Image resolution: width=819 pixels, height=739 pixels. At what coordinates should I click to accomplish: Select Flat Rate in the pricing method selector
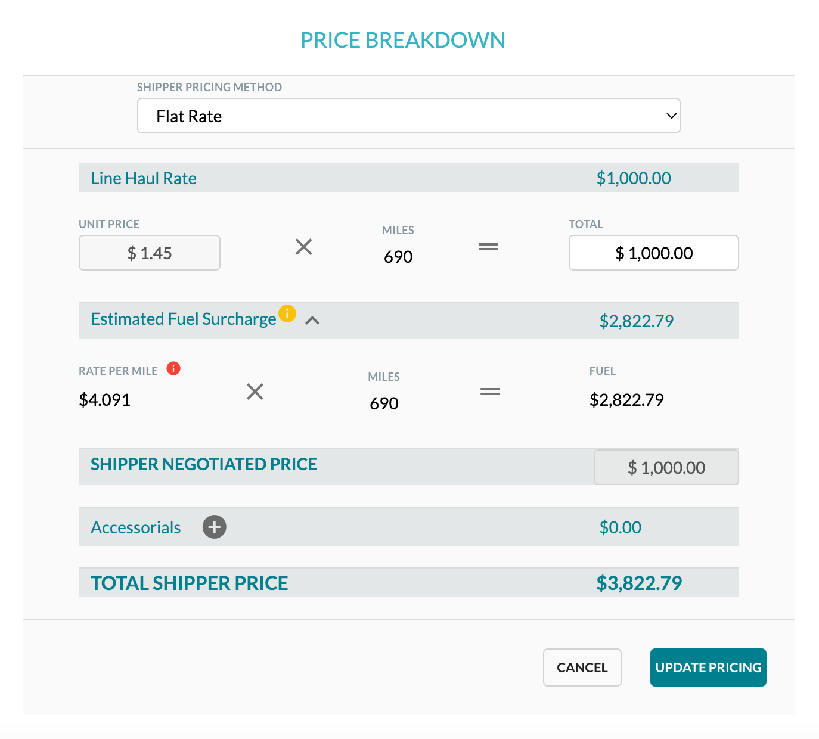point(408,116)
